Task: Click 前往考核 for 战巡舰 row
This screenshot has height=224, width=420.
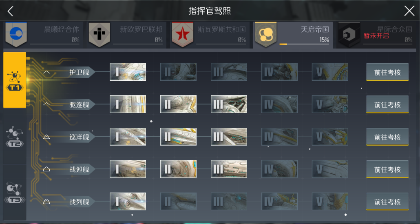Action: coord(387,169)
